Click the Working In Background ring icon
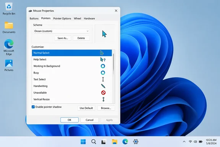The height and width of the screenshot is (147, 220). tap(103, 66)
